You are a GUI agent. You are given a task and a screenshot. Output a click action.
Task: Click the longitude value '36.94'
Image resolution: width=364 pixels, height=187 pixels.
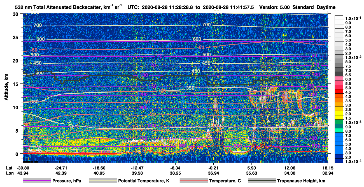pos(213,173)
